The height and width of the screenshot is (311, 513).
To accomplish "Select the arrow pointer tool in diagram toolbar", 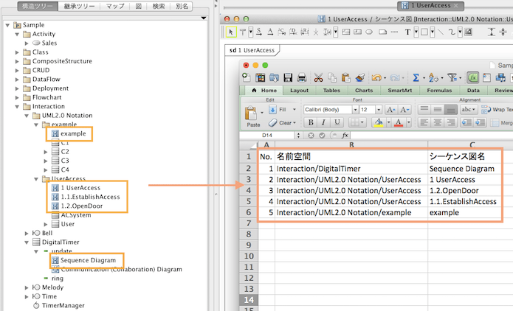I will coord(231,32).
